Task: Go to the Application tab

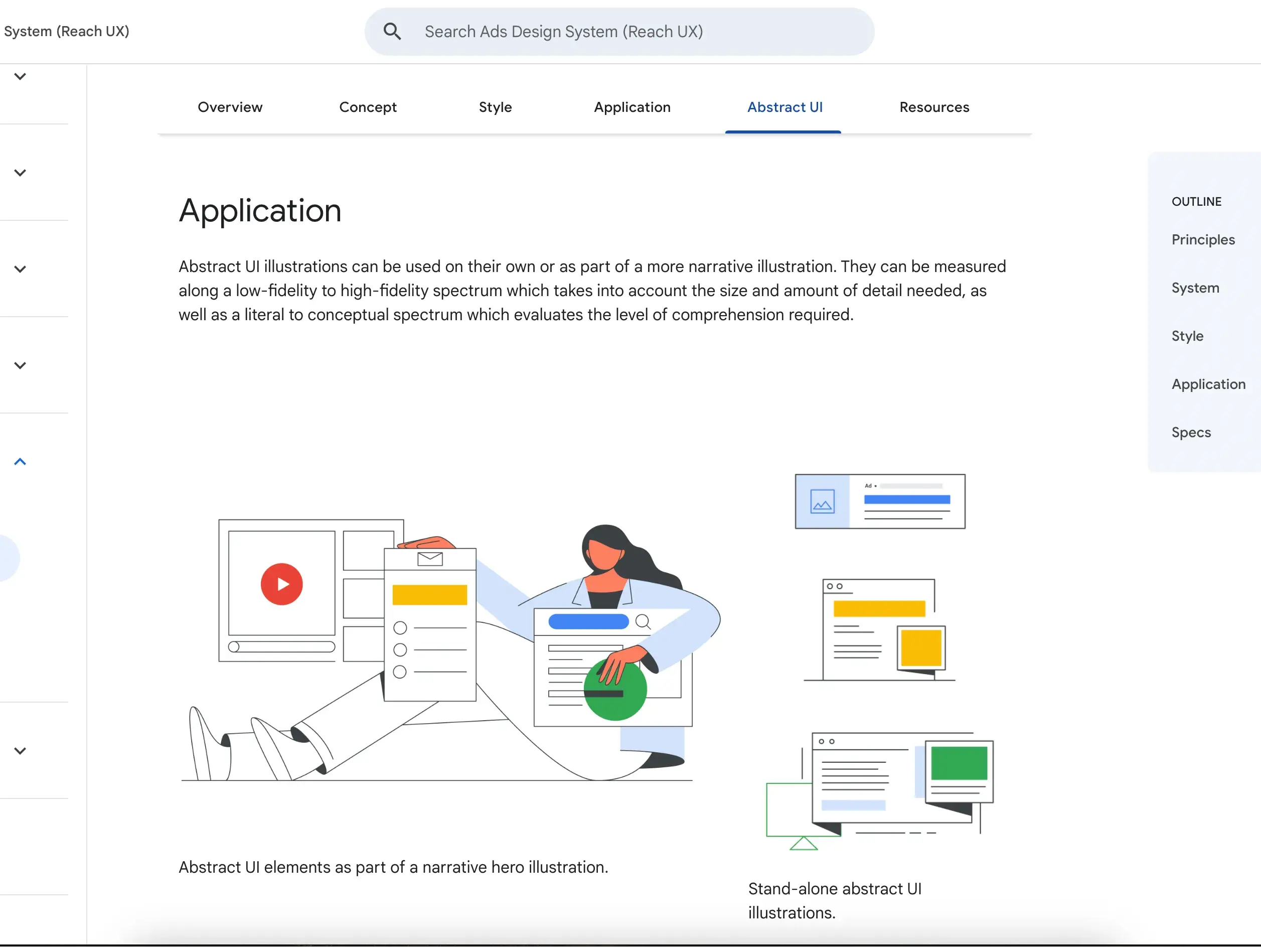Action: click(x=632, y=107)
